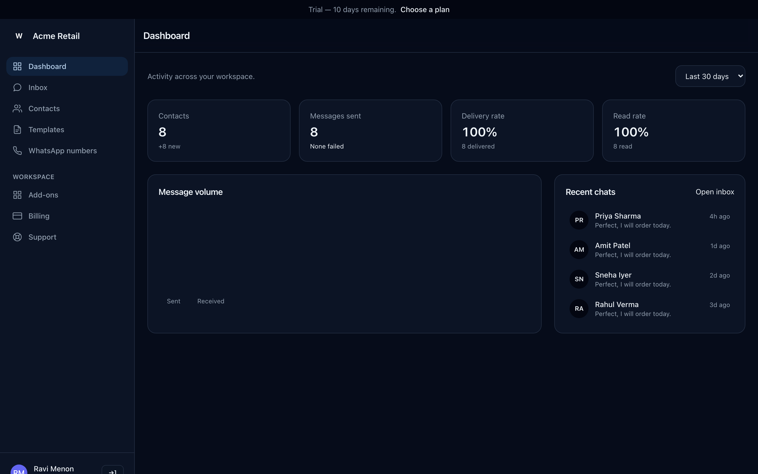This screenshot has width=758, height=474.
Task: Click the '8 delivered' text
Action: (478, 146)
